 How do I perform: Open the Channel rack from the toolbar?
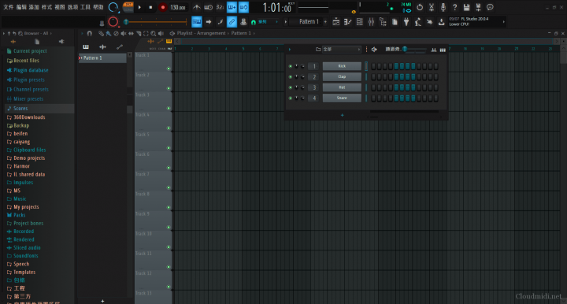point(359,22)
